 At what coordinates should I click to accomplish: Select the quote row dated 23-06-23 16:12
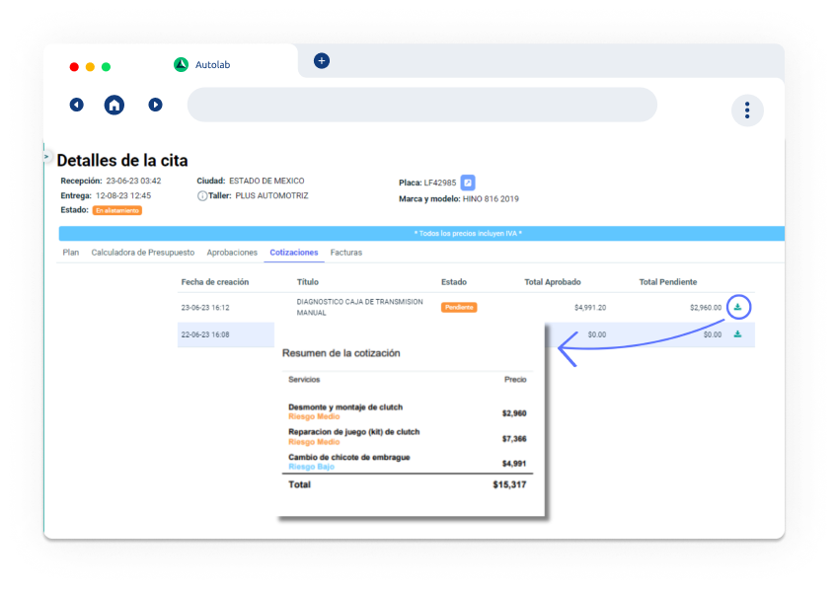coord(208,307)
